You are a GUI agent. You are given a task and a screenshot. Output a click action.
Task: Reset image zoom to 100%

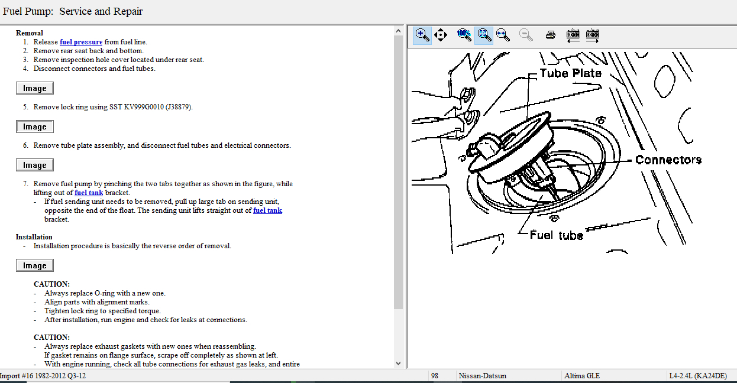(464, 34)
